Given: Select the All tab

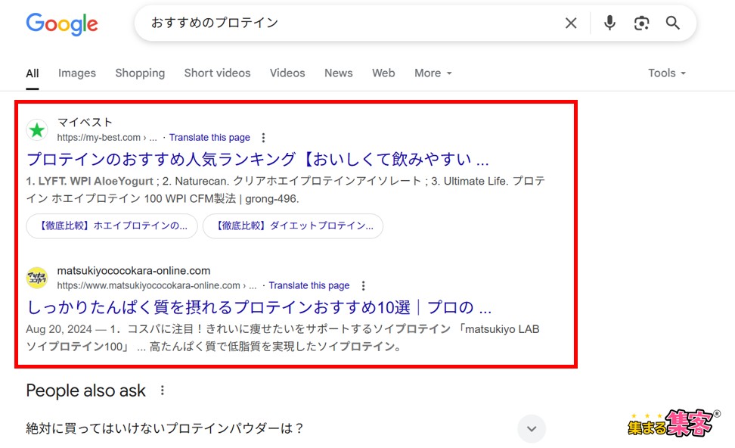Looking at the screenshot, I should point(33,73).
